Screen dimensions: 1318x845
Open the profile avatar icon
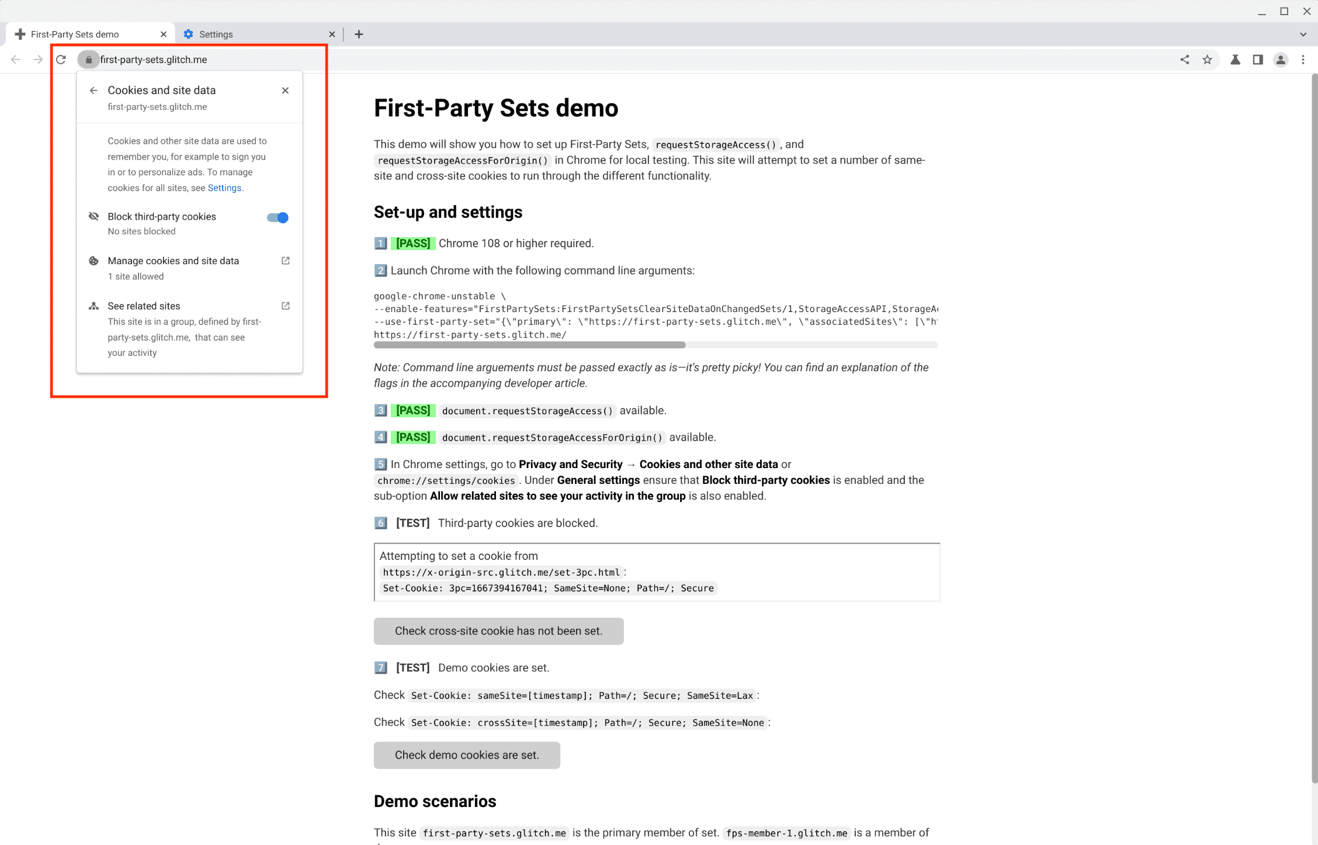(1281, 60)
